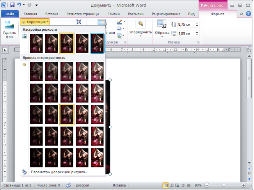Toggle Вставка insert mode in status bar

pos(119,185)
